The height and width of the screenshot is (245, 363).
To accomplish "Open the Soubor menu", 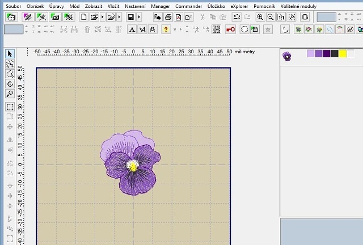I will (x=14, y=6).
